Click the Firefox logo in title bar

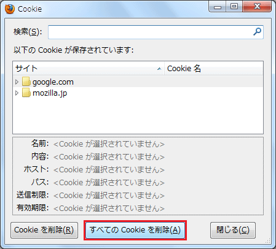click(10, 9)
